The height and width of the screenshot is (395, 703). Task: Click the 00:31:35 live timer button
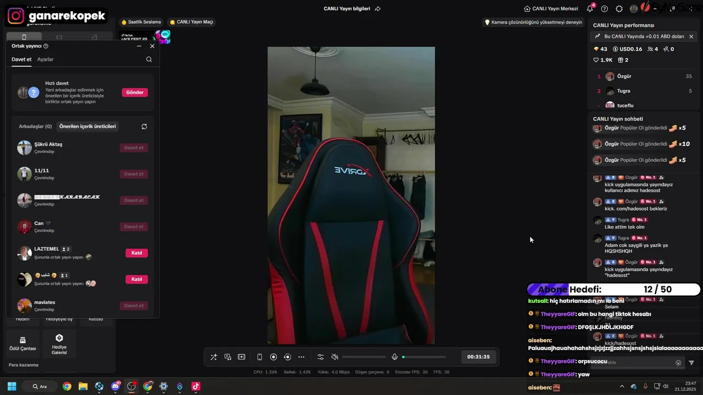pos(478,357)
